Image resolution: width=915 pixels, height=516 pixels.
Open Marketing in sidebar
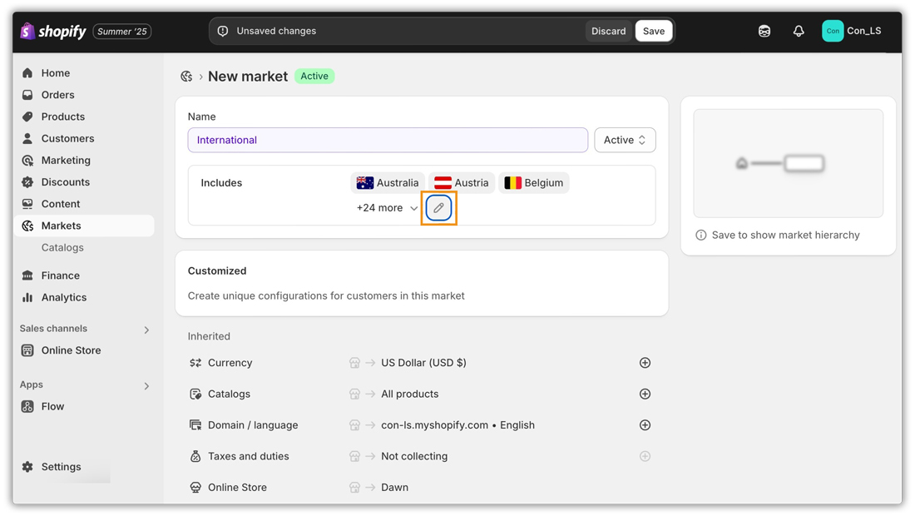pyautogui.click(x=84, y=160)
